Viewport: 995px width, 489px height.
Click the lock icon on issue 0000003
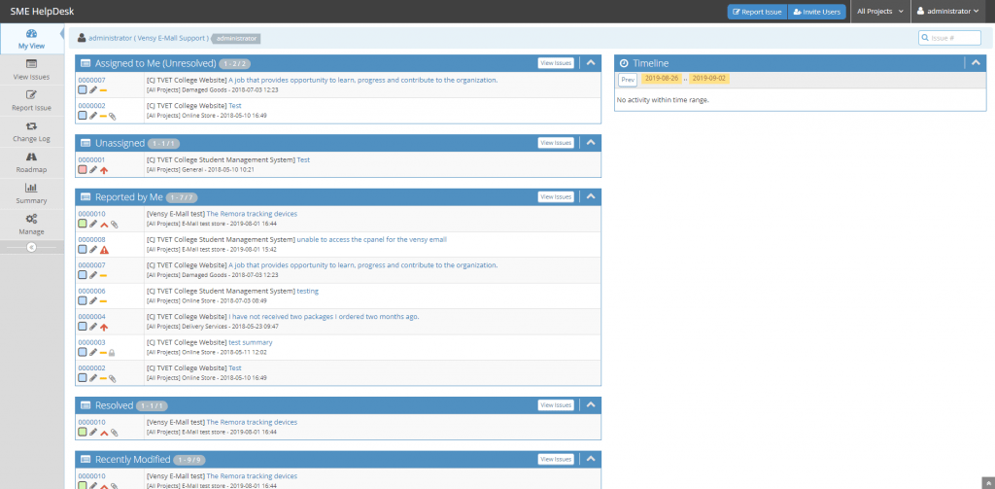click(112, 353)
